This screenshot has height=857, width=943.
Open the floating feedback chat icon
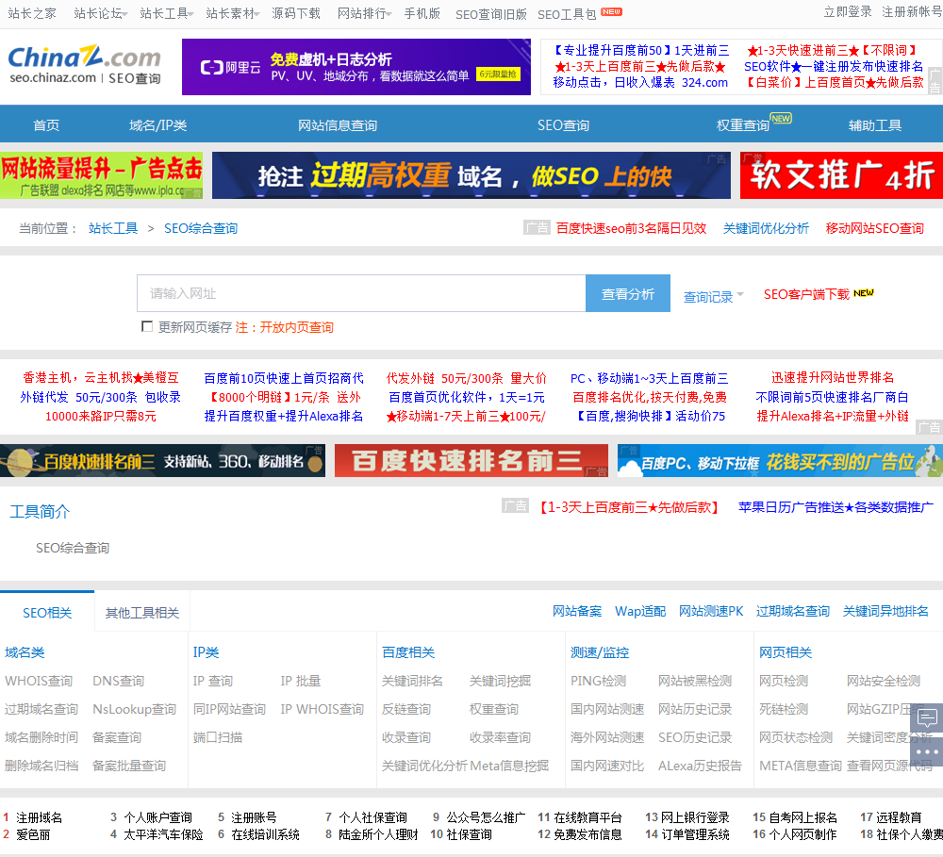point(927,717)
